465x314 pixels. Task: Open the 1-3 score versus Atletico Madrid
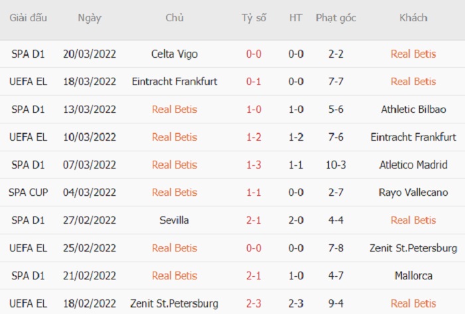coord(254,165)
